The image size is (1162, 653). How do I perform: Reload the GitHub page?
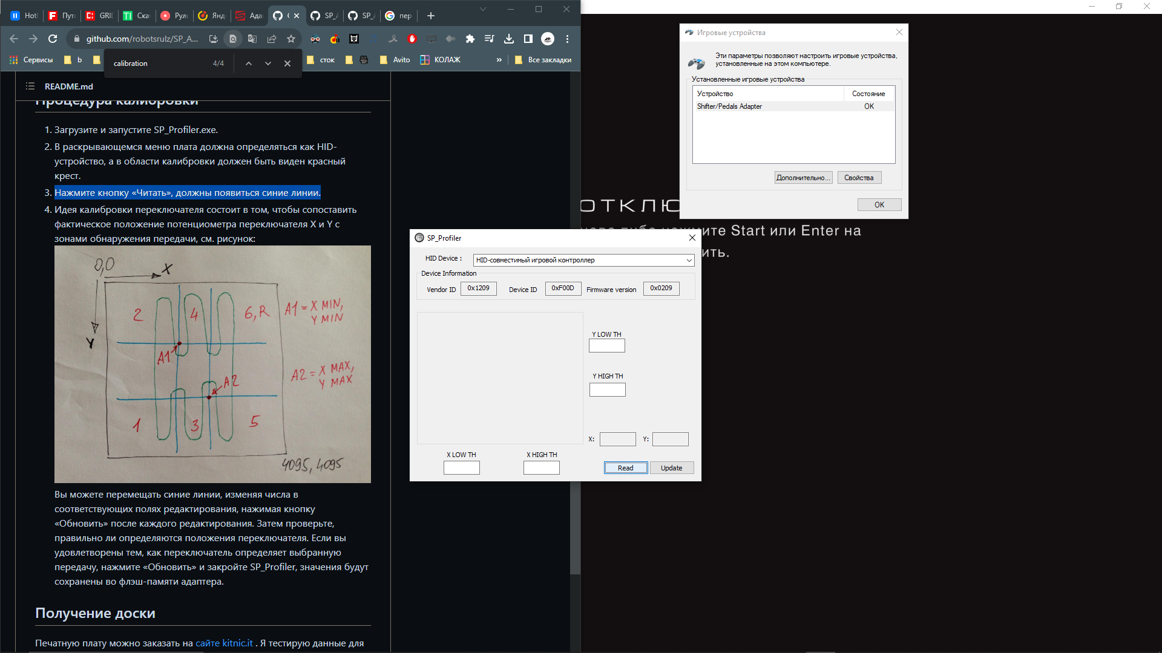tap(53, 39)
